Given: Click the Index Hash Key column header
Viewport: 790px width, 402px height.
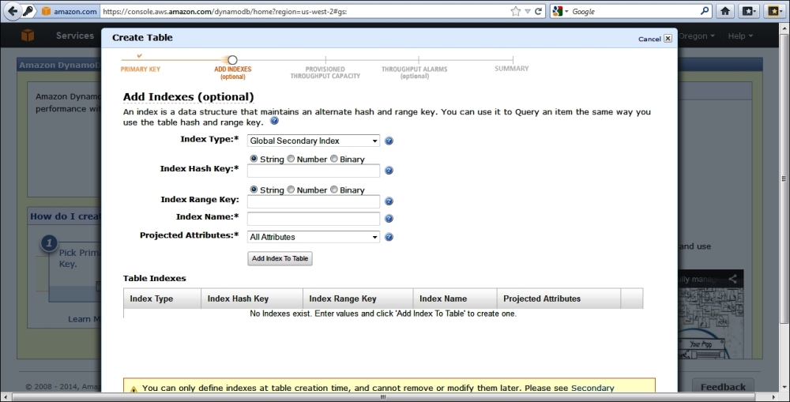Looking at the screenshot, I should (x=252, y=299).
